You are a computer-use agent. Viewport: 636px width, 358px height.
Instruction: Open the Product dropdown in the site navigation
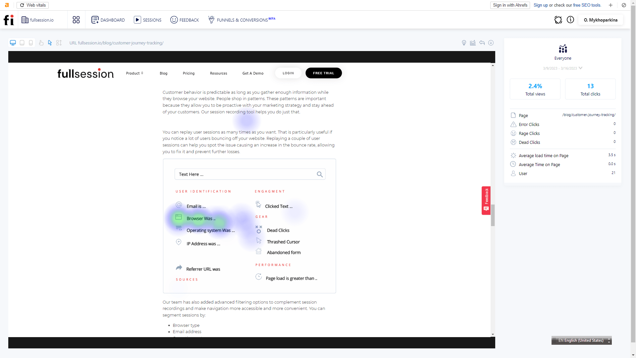(134, 73)
